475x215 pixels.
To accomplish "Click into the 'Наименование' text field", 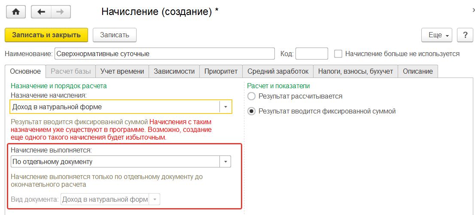I will click(x=164, y=54).
